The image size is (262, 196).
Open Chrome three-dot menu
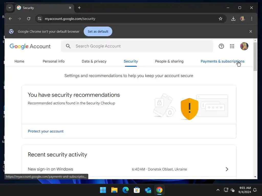[x=252, y=19]
